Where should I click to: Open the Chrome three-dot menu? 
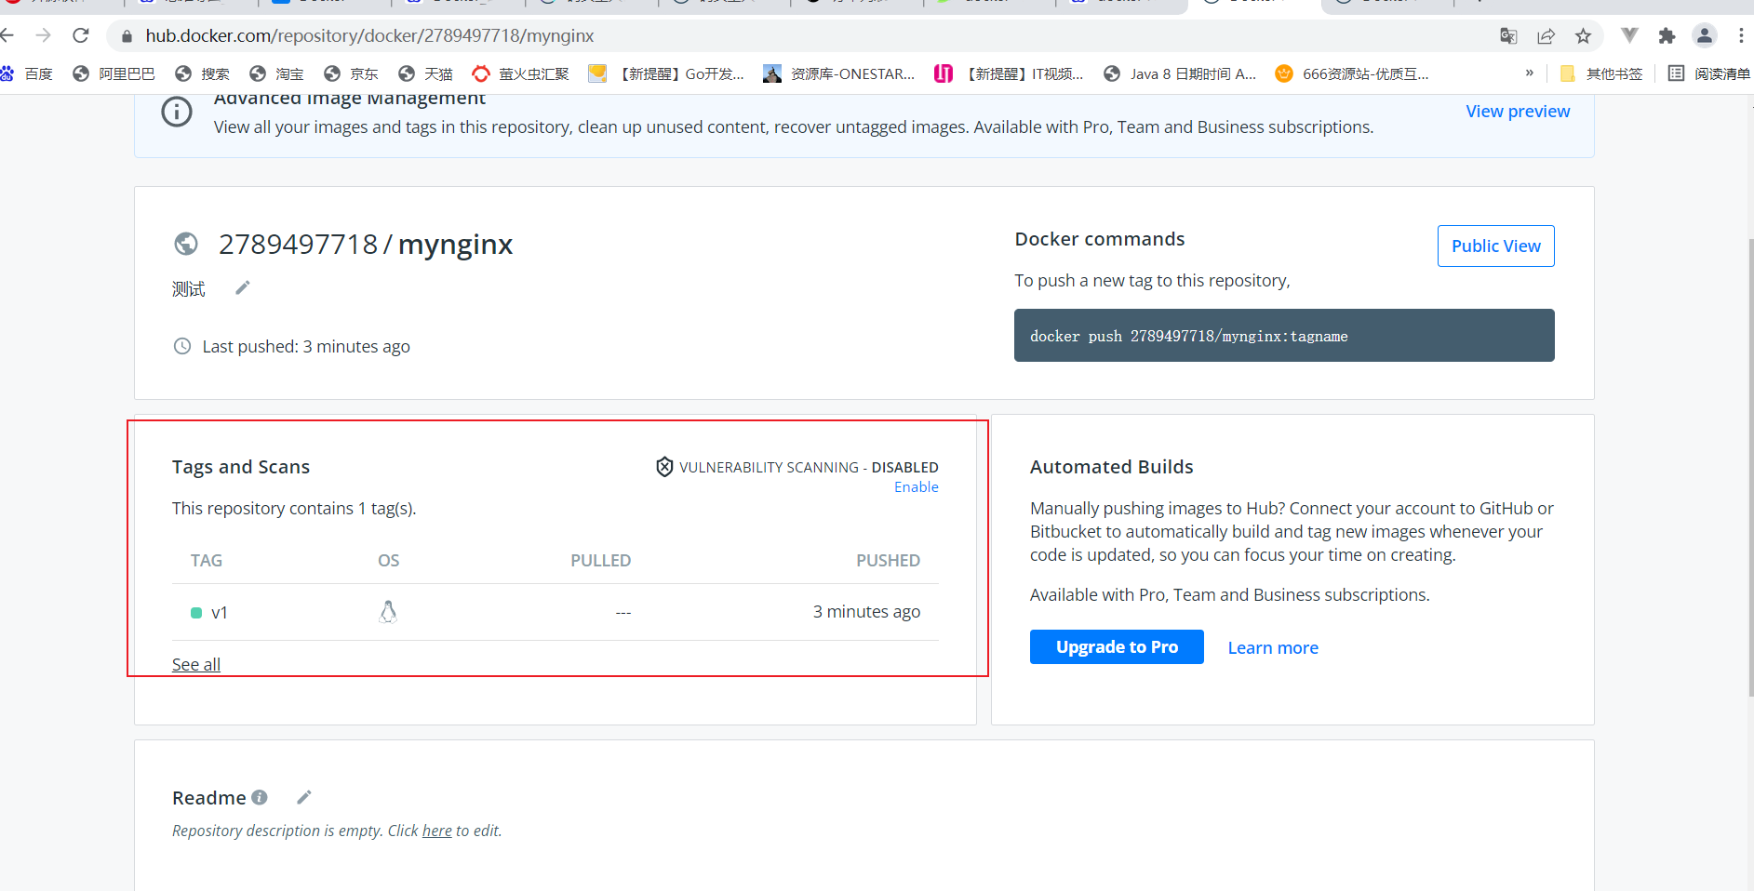[x=1741, y=35]
